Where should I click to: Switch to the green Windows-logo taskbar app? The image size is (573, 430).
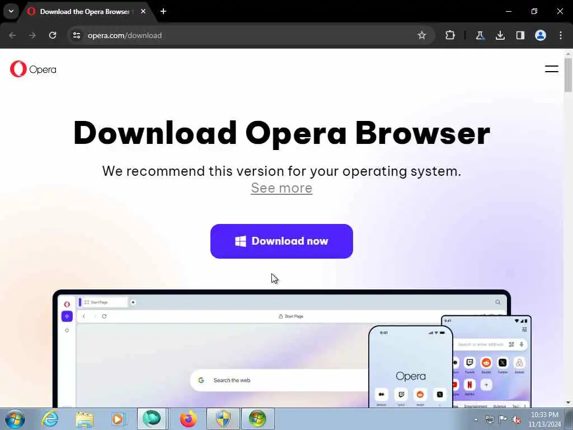tap(257, 419)
